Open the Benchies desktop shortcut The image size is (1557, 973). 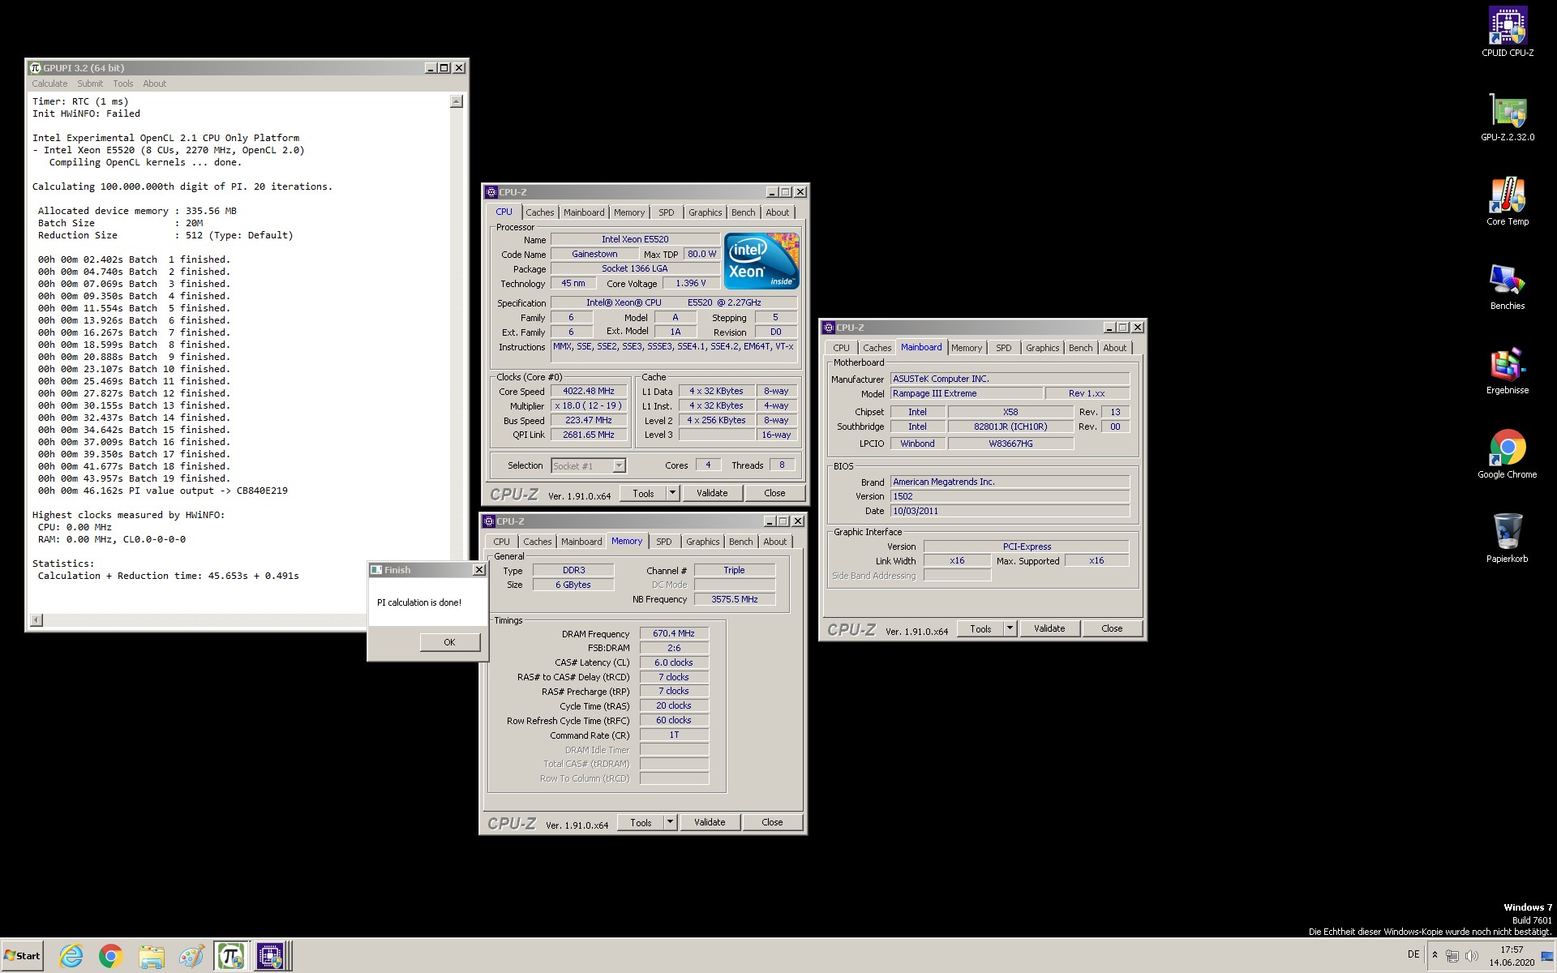point(1508,285)
